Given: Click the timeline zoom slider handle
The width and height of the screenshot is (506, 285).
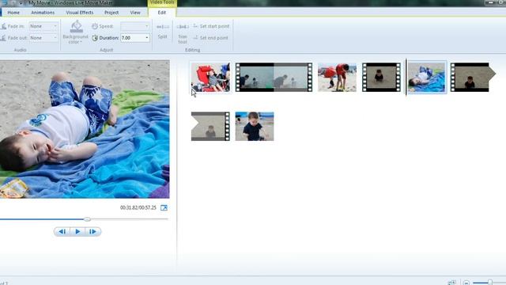Looking at the screenshot, I should point(490,283).
